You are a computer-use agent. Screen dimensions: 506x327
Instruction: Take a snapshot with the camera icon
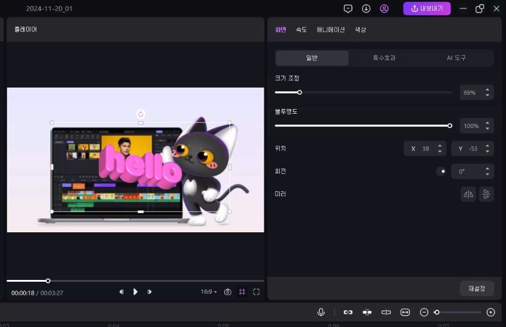pyautogui.click(x=227, y=292)
